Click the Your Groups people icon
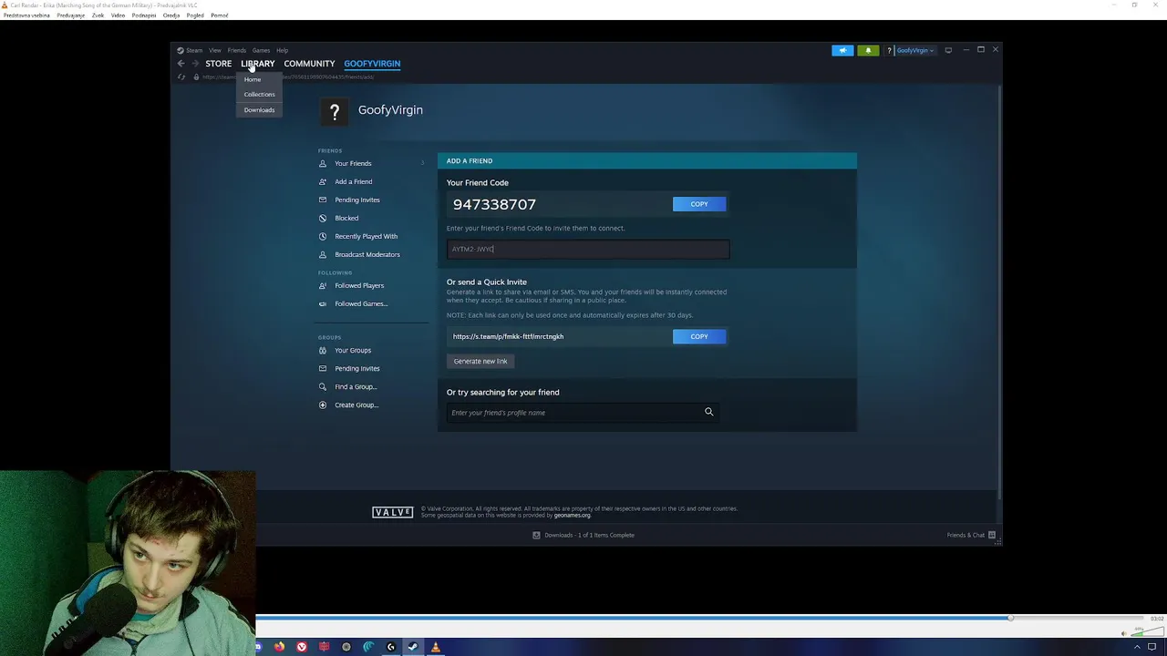 (x=323, y=350)
